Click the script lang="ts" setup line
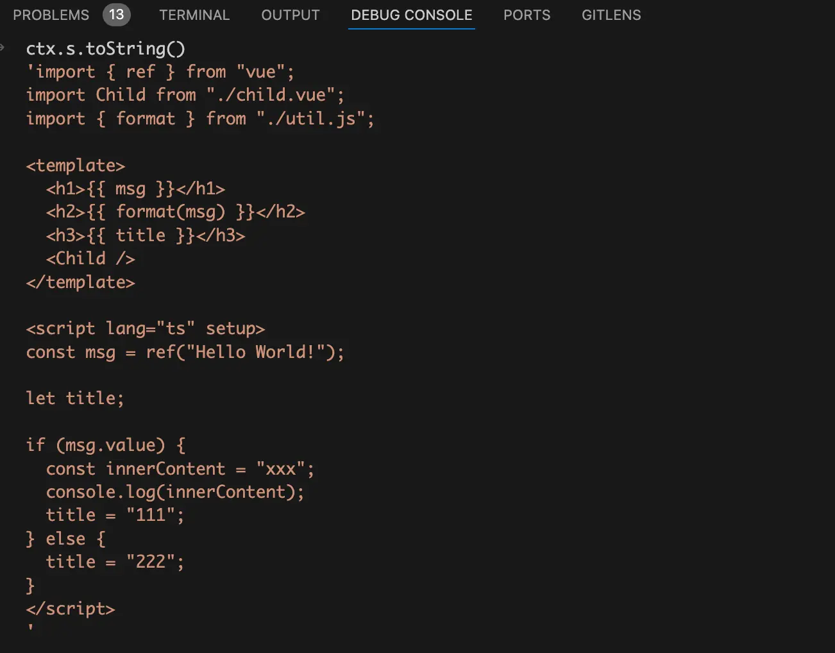Viewport: 835px width, 653px height. pos(145,328)
